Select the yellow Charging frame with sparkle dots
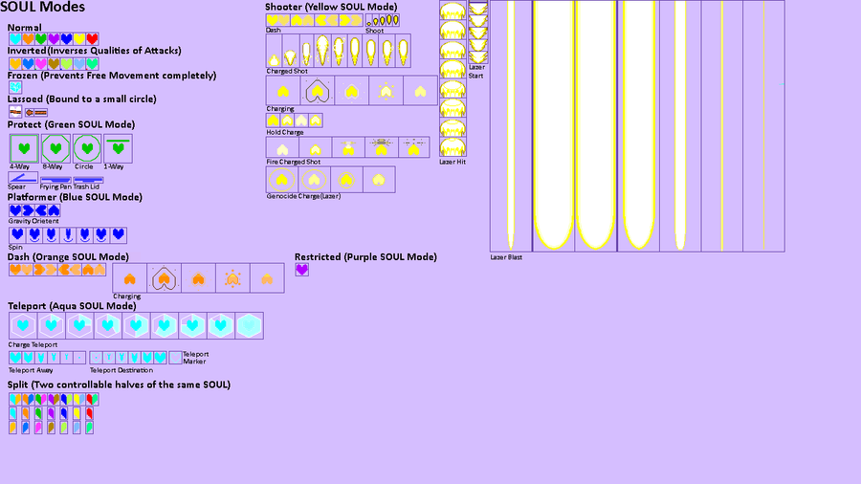Screen dimensions: 861x484 [386, 91]
